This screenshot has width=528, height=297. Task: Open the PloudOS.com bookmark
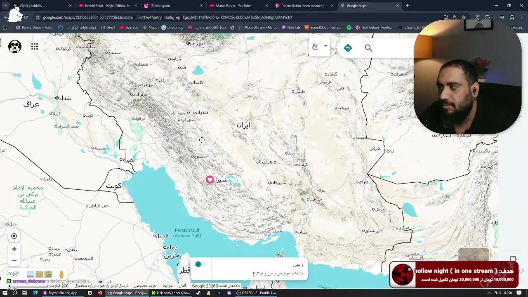(258, 28)
